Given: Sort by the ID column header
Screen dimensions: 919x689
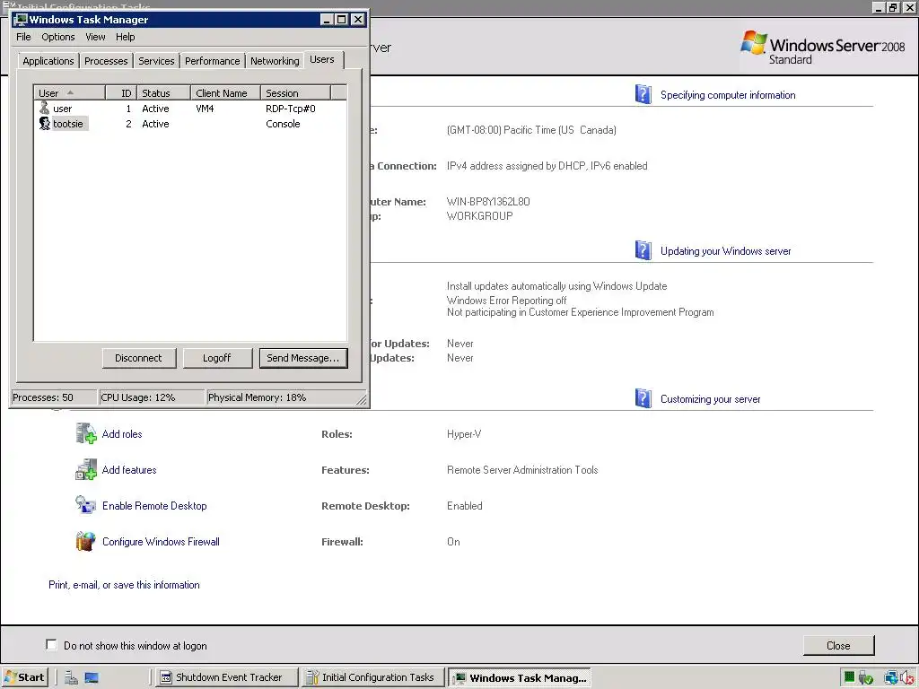Looking at the screenshot, I should (x=121, y=92).
